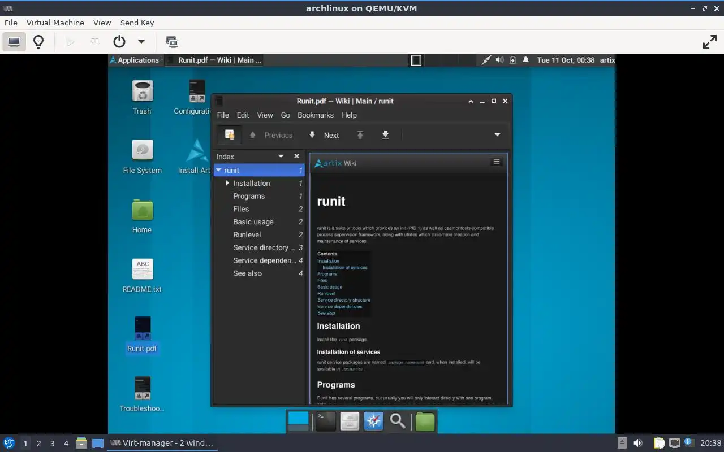The image size is (724, 452).
Task: Open the Home folder desktop icon
Action: tap(142, 216)
